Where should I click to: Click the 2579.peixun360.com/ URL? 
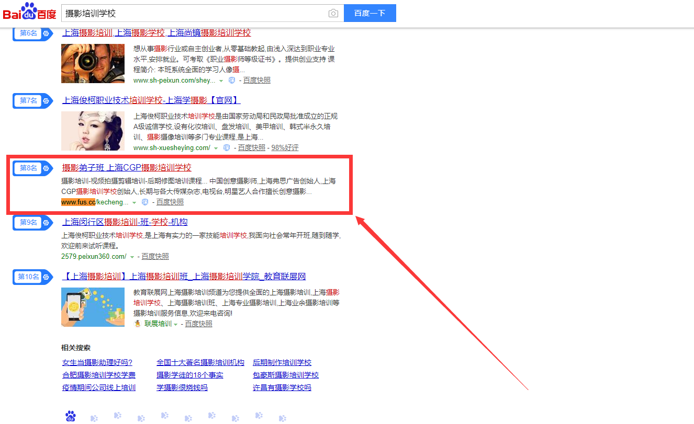pyautogui.click(x=94, y=257)
